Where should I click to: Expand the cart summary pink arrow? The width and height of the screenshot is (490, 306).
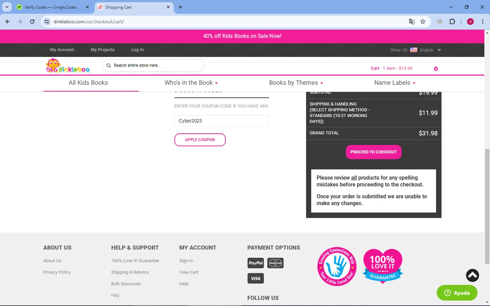[x=436, y=69]
